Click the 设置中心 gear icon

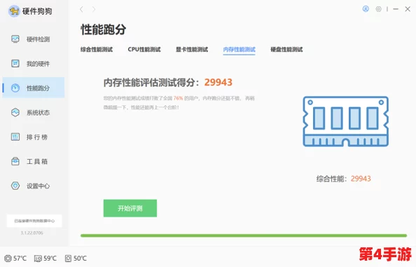(15, 186)
